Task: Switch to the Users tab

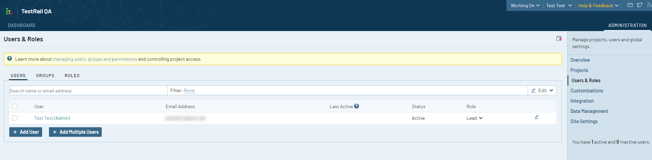Action: click(18, 76)
